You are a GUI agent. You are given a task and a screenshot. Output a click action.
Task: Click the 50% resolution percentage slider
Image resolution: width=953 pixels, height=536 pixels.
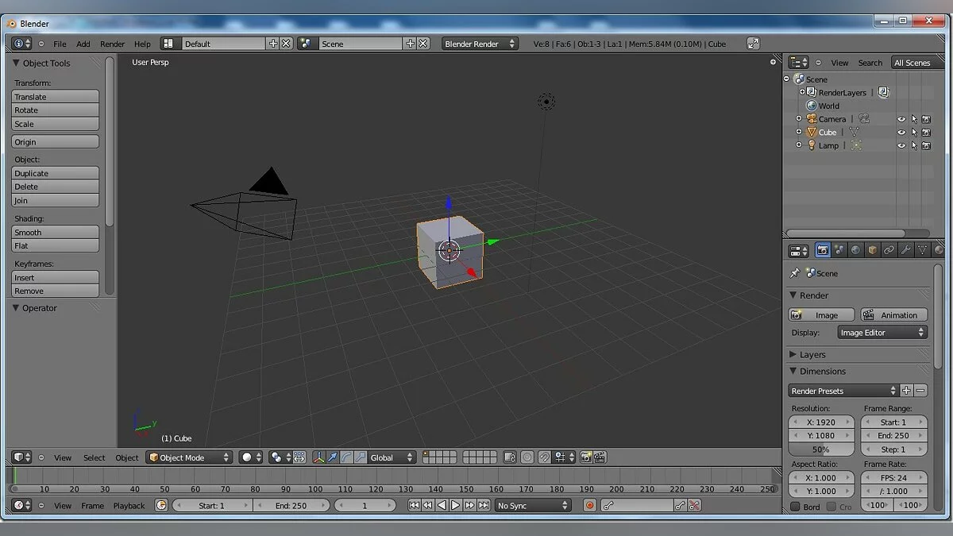[821, 449]
